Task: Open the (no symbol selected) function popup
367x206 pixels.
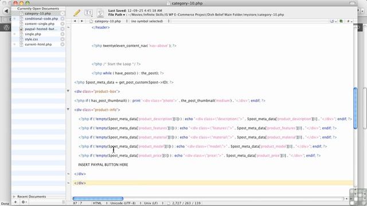Action: (x=150, y=21)
